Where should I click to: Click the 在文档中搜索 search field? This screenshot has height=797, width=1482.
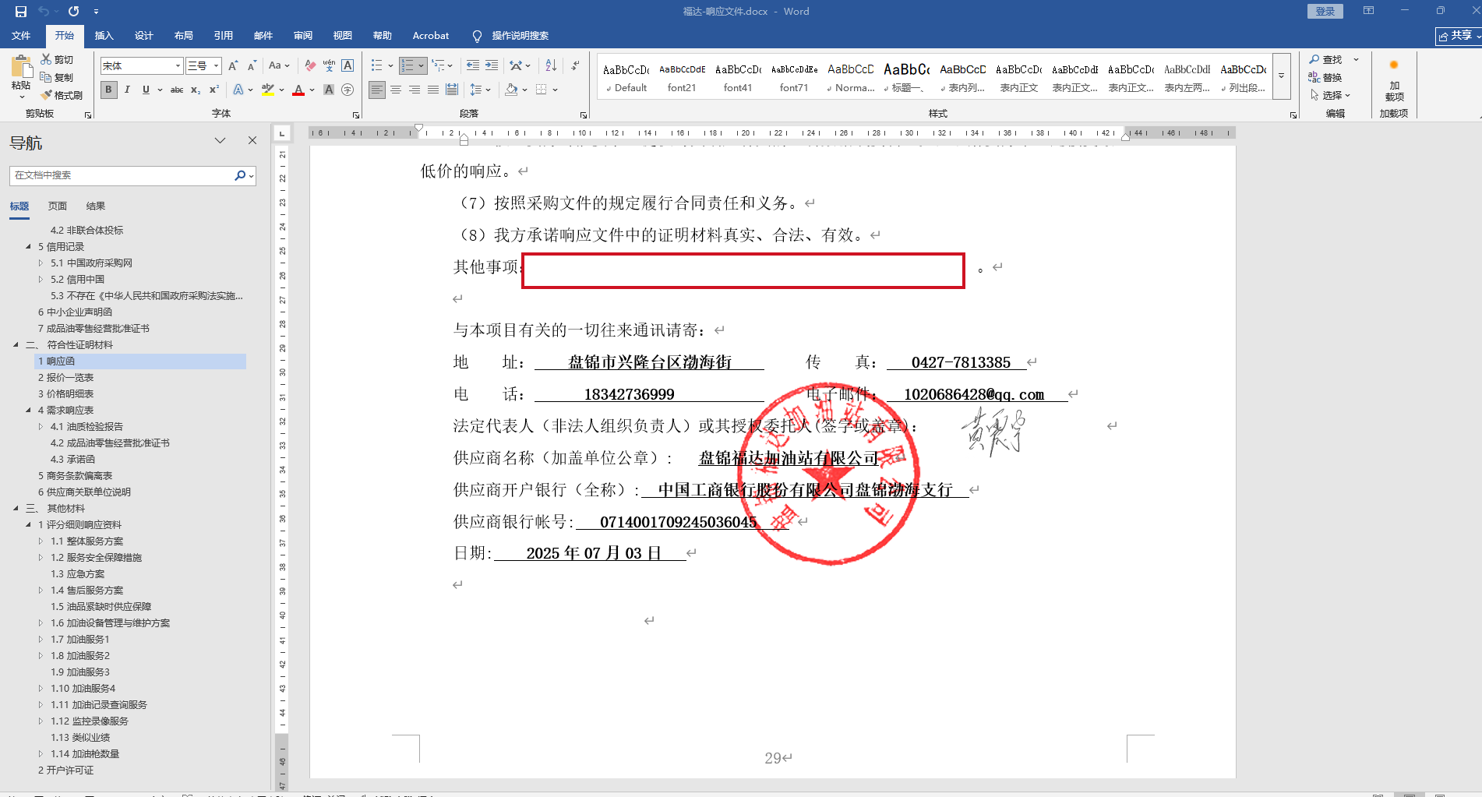coord(123,175)
